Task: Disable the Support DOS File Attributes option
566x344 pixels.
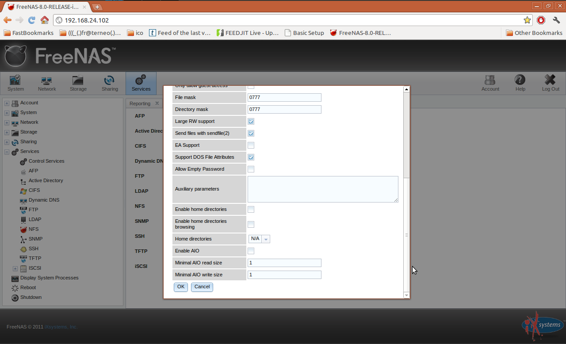Action: [251, 157]
